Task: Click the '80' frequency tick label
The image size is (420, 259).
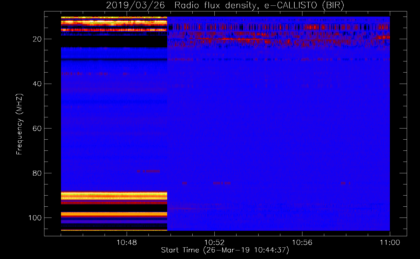Action: (37, 173)
